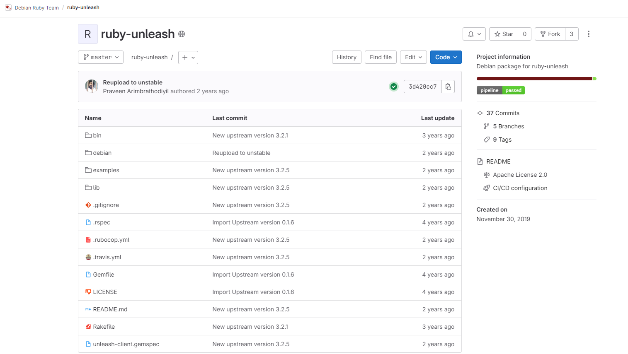Click ruby-unleash breadcrumb in header
This screenshot has width=628, height=354.
click(x=83, y=7)
